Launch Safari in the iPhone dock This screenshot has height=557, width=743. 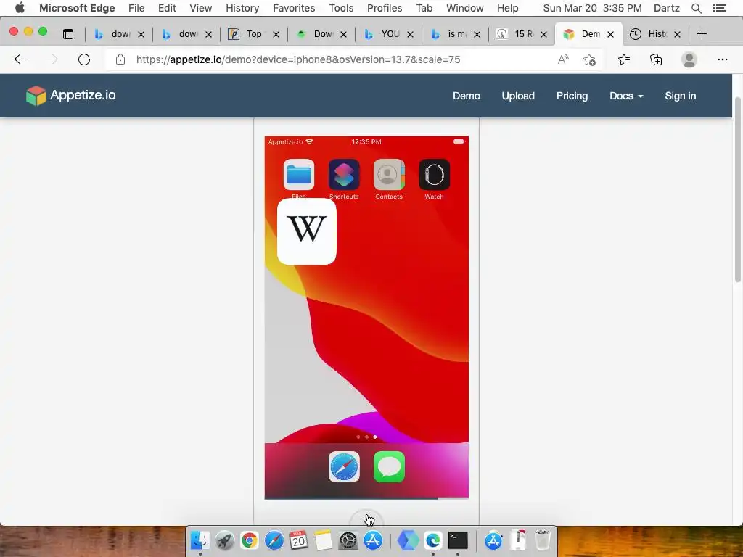coord(344,467)
